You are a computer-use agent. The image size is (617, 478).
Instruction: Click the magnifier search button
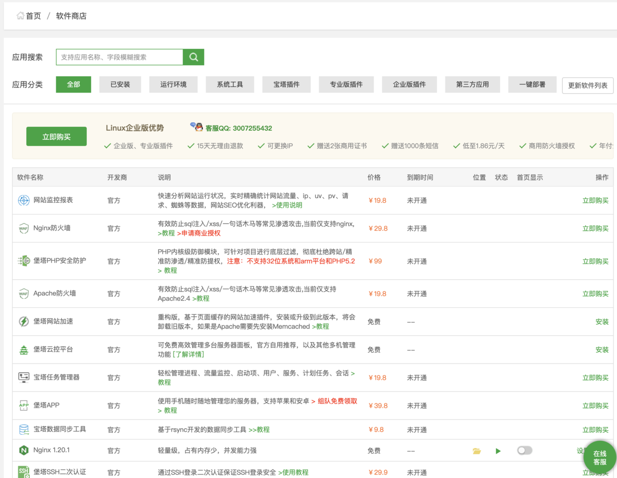[x=194, y=57]
